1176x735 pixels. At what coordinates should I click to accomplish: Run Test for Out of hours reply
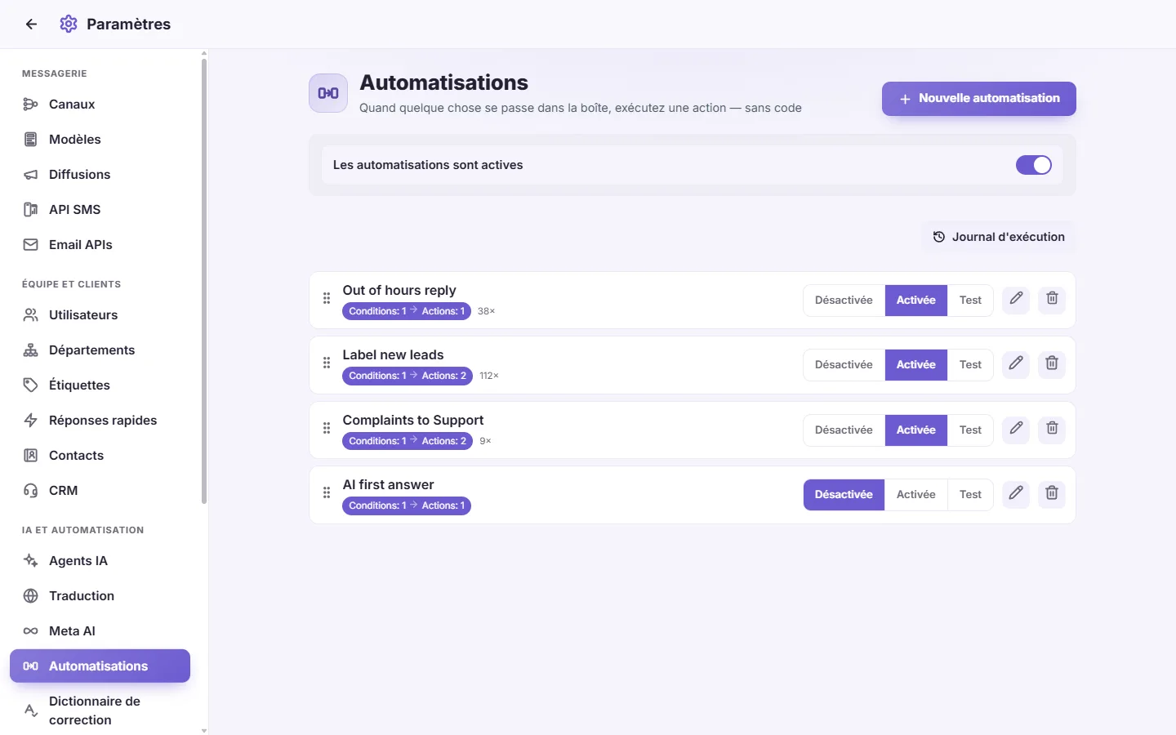click(x=970, y=301)
